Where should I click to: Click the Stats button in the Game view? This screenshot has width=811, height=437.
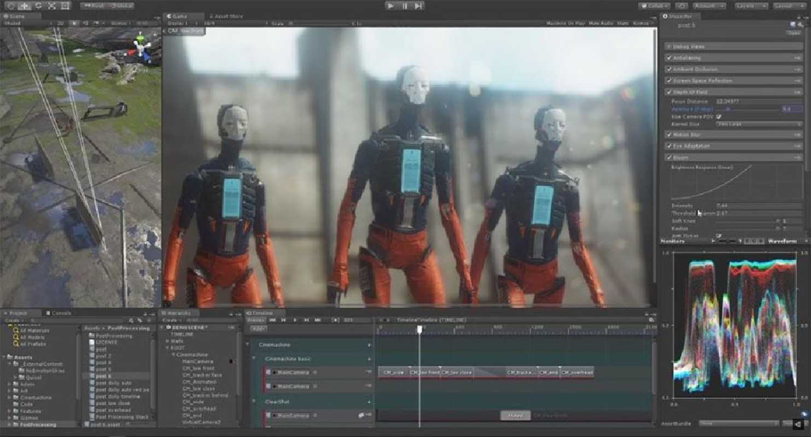pos(621,21)
